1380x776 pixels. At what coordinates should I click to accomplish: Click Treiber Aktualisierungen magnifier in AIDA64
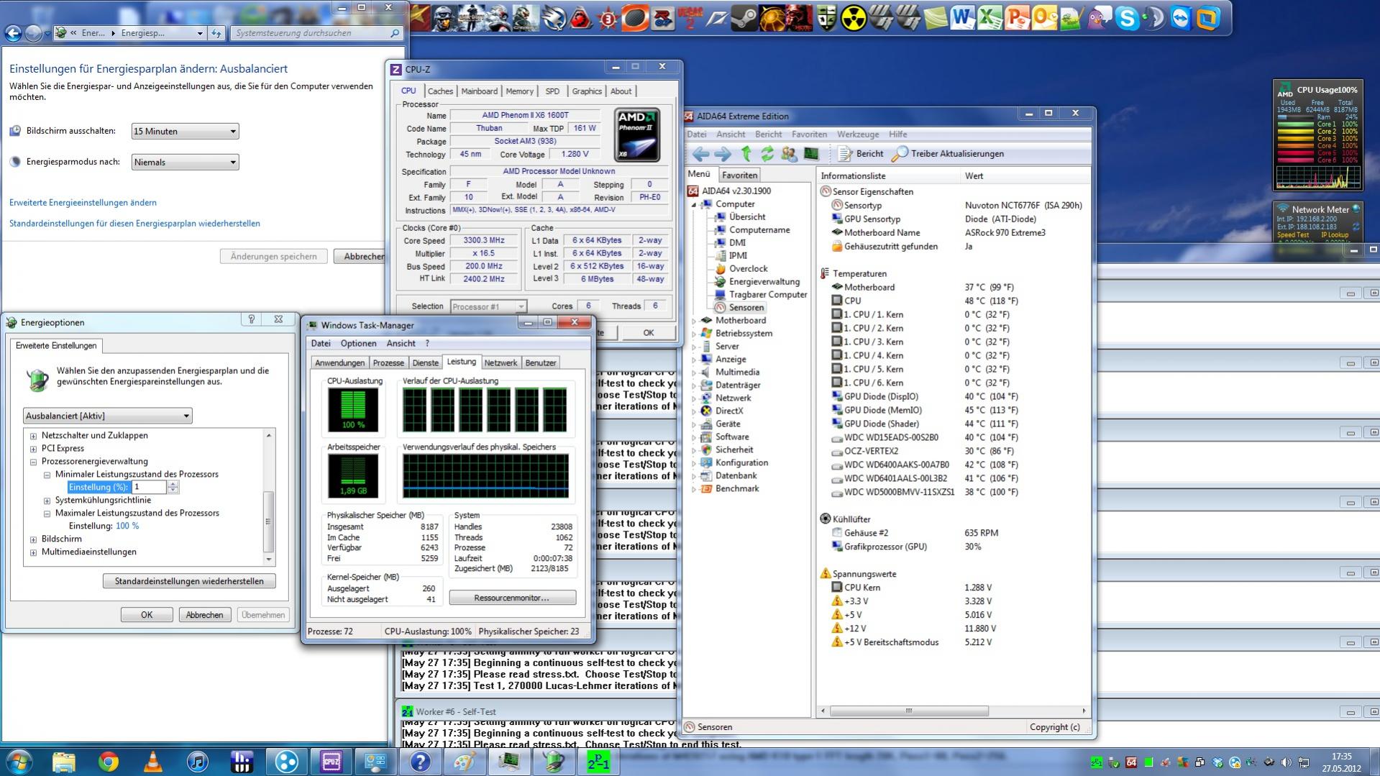coord(900,154)
